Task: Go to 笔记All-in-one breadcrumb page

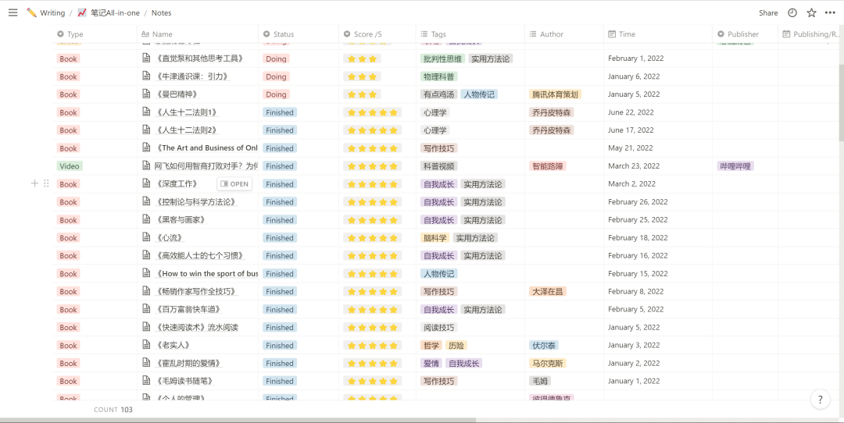Action: tap(115, 13)
